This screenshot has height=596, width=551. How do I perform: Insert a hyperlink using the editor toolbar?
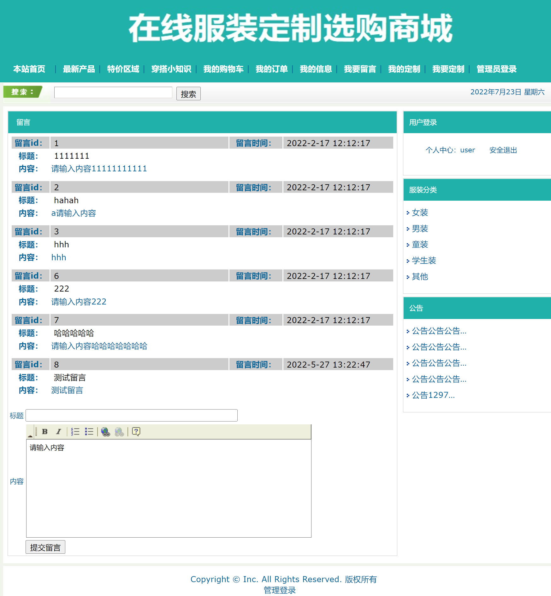[105, 432]
